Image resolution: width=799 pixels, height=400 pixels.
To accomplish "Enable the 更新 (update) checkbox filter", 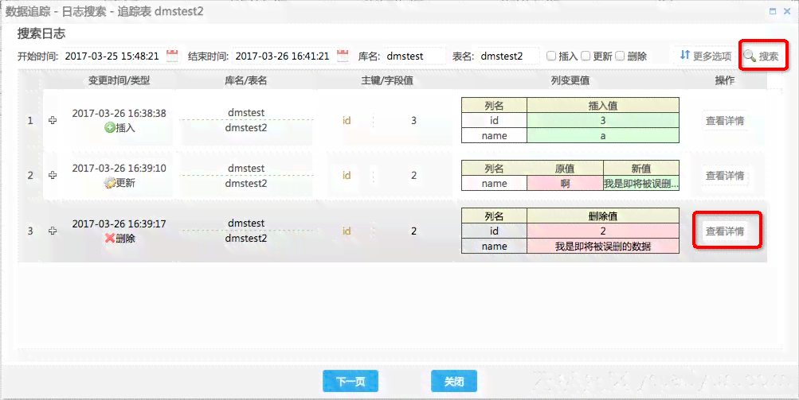I will pos(586,56).
